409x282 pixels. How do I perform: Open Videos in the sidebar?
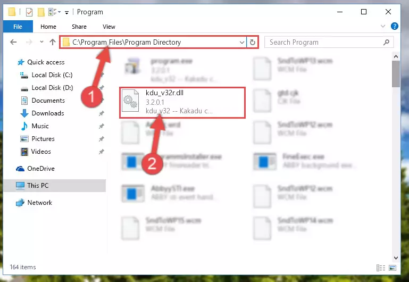[41, 152]
